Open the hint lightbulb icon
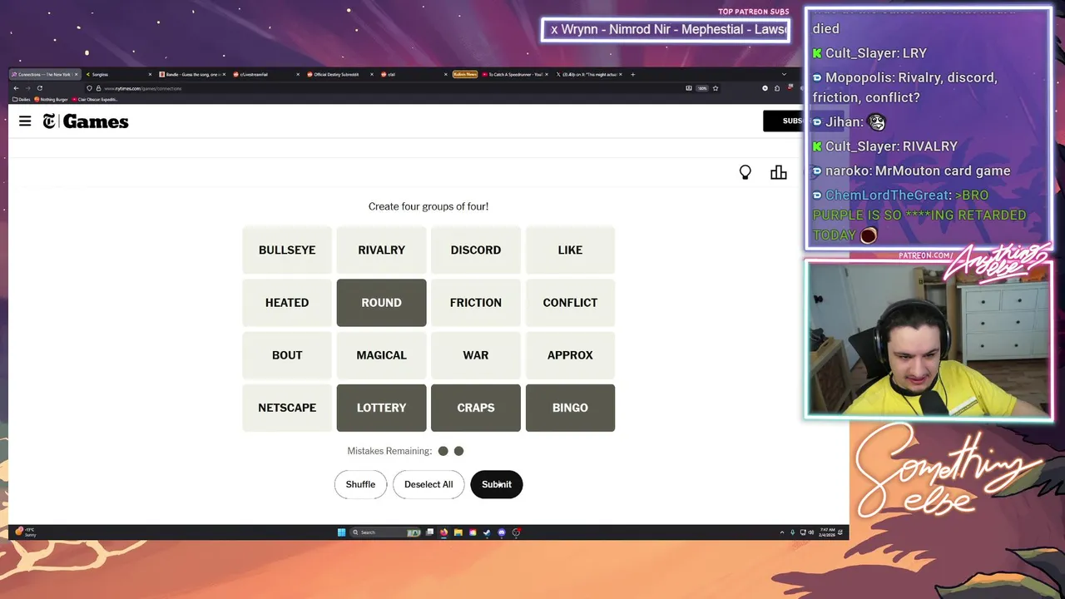Screen dimensions: 1065x599 pos(745,172)
